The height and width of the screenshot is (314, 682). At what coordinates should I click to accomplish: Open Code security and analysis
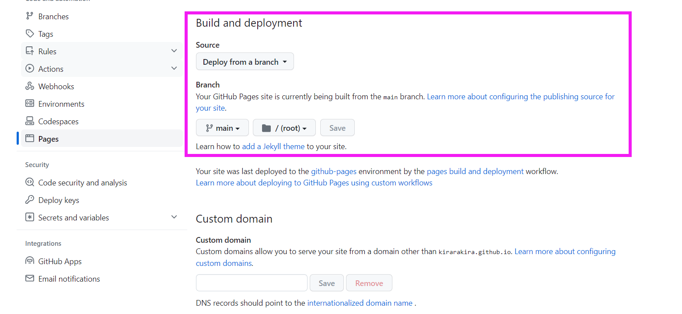pyautogui.click(x=83, y=182)
